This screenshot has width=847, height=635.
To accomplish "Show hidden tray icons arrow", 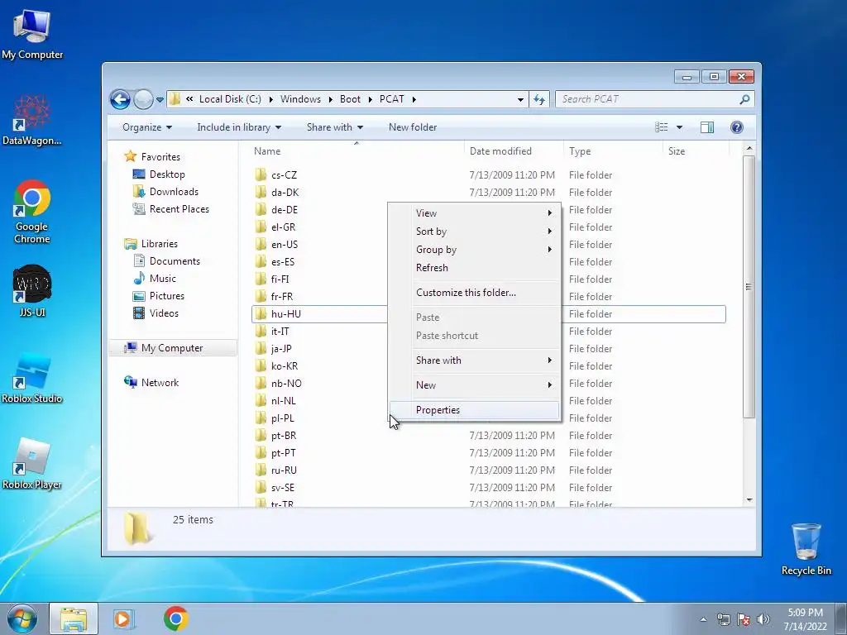I will [703, 619].
